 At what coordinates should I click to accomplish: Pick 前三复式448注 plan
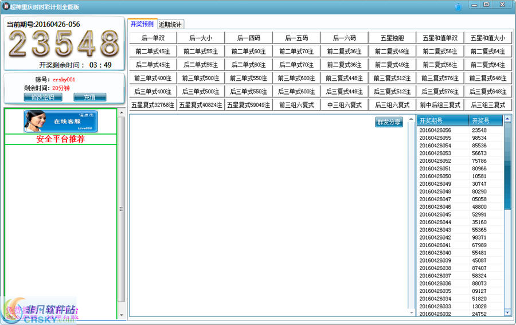coord(344,78)
